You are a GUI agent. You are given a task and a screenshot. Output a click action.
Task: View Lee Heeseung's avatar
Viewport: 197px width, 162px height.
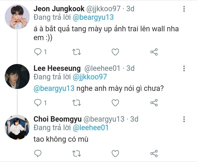click(x=17, y=76)
